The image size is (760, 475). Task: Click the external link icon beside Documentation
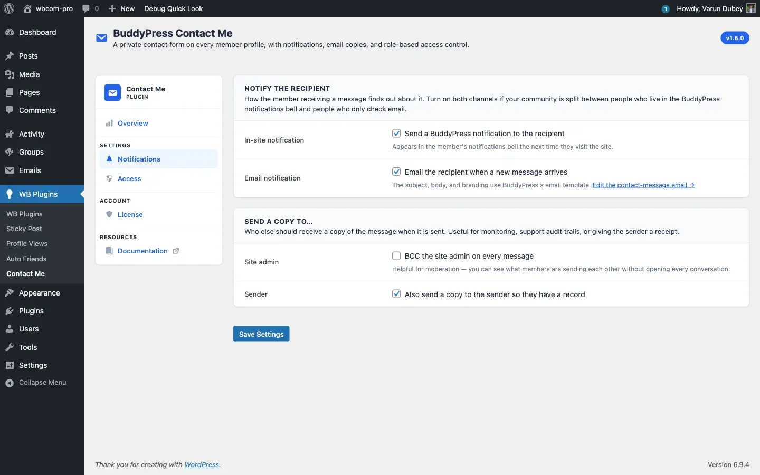176,251
